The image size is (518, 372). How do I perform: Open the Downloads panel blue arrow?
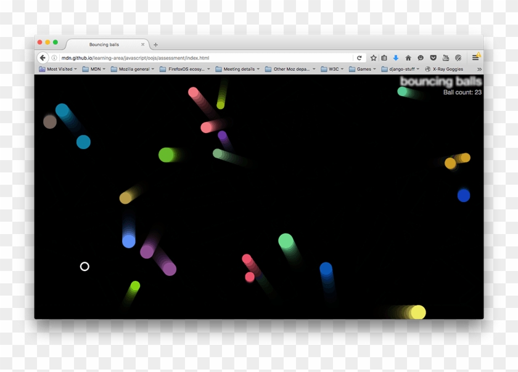point(395,57)
